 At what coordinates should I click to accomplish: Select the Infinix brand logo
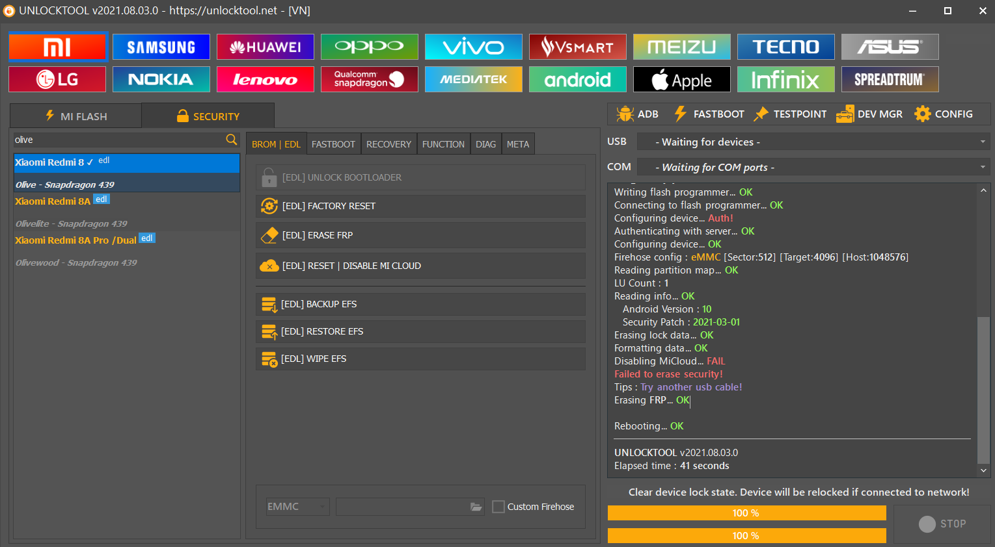coord(786,79)
